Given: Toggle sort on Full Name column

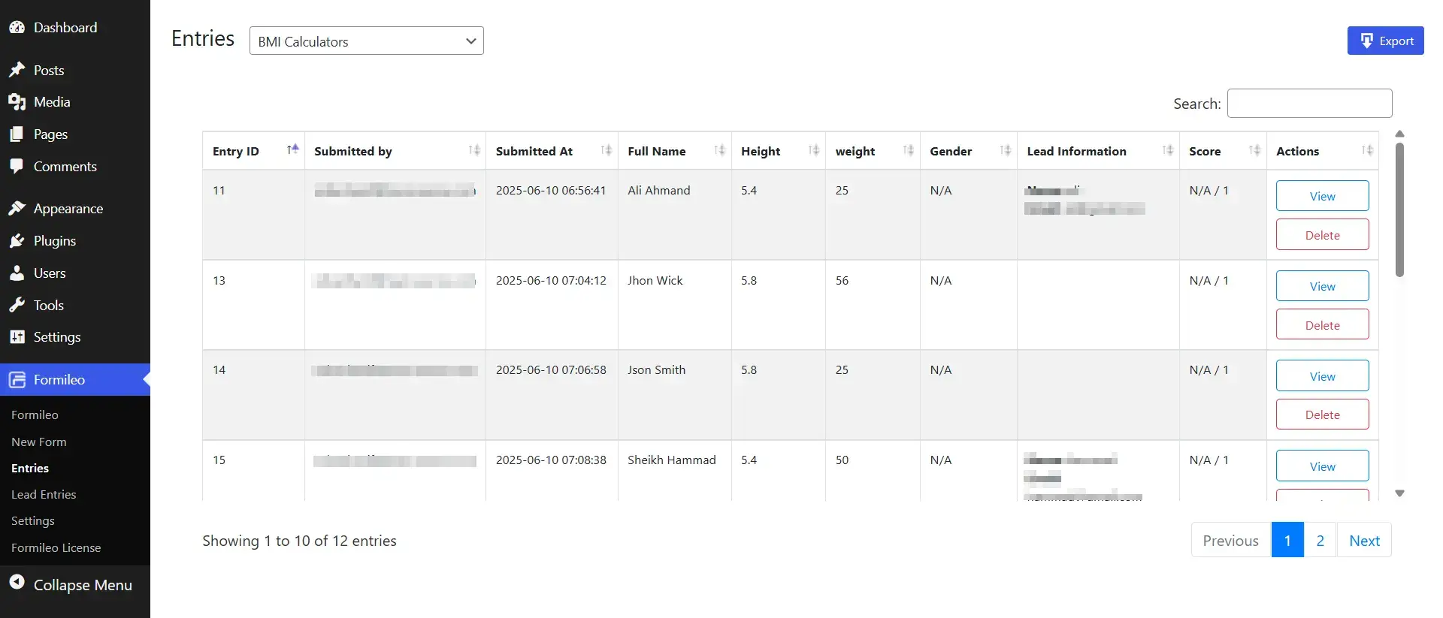Looking at the screenshot, I should pyautogui.click(x=719, y=150).
